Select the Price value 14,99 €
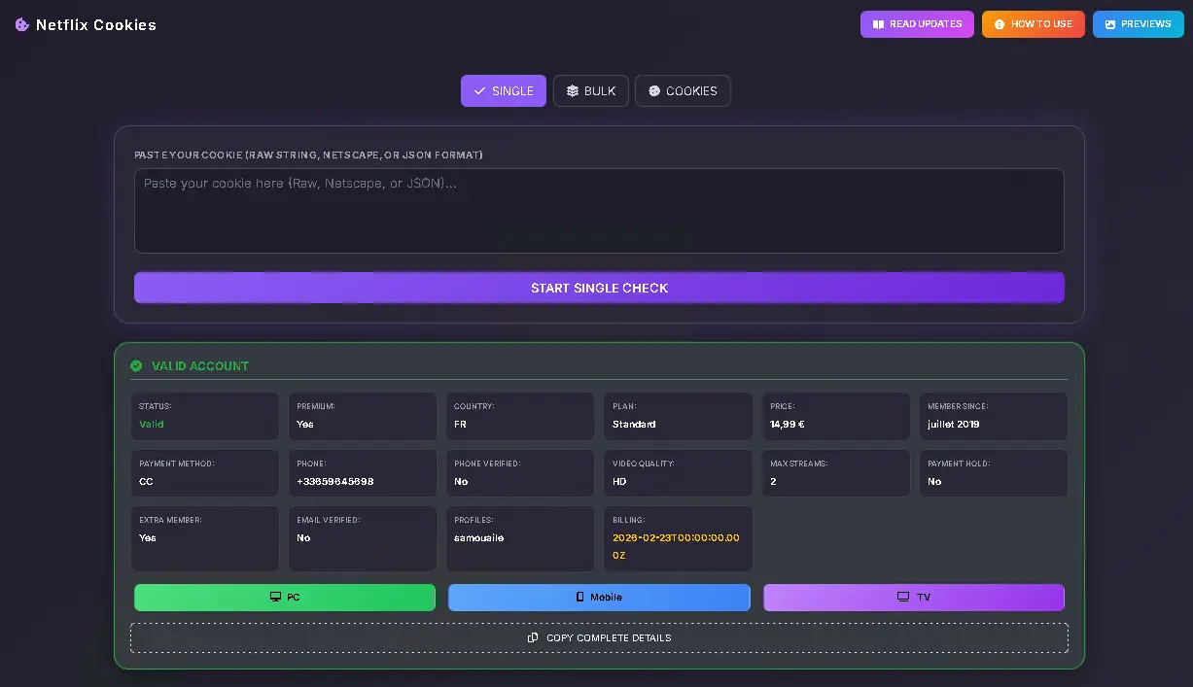 [788, 425]
